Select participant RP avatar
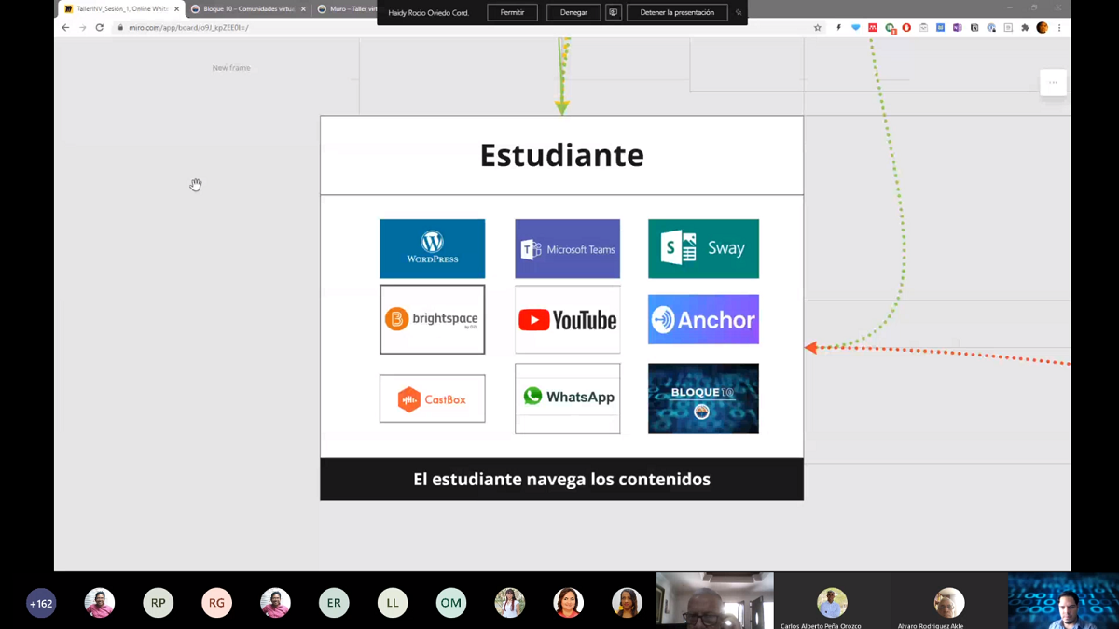The image size is (1119, 629). point(158,603)
